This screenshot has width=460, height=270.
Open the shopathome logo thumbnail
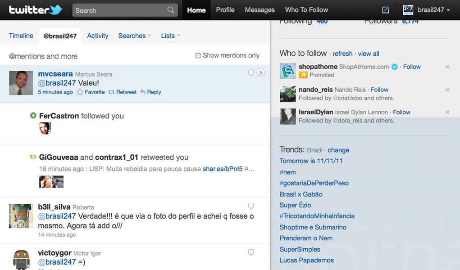coord(287,71)
